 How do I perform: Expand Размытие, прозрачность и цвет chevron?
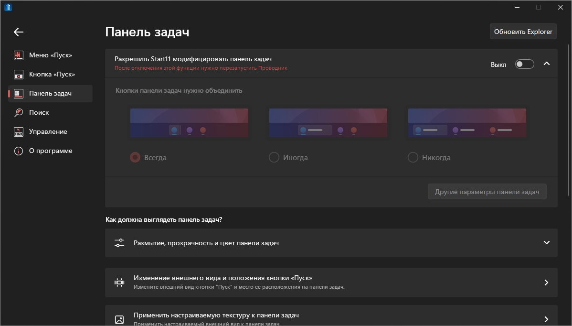click(x=547, y=243)
